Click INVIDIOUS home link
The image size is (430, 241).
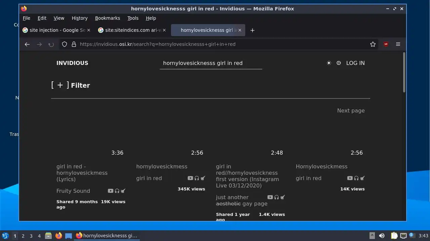tap(72, 63)
